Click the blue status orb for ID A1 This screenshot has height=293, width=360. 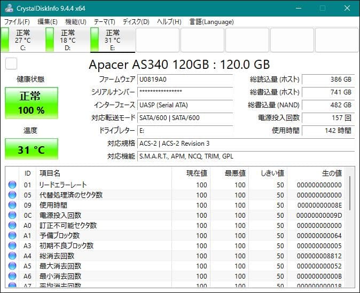pos(12,235)
